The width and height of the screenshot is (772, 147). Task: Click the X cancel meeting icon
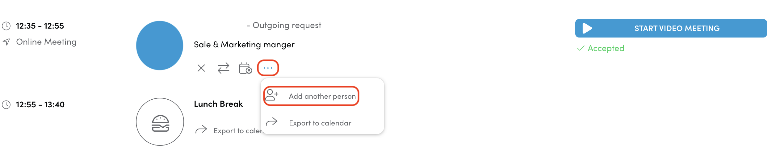pyautogui.click(x=201, y=68)
